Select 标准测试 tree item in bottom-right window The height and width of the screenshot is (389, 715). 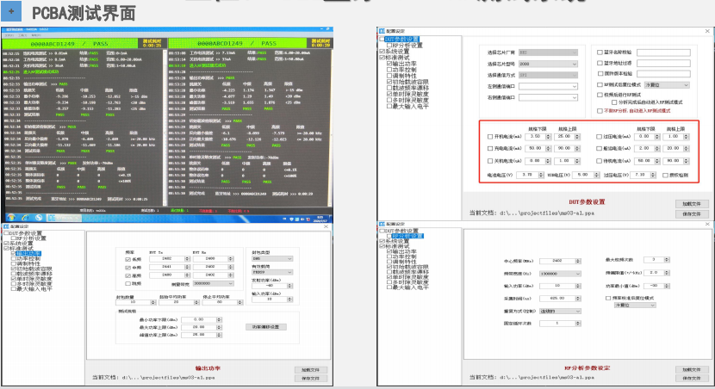[x=397, y=246]
